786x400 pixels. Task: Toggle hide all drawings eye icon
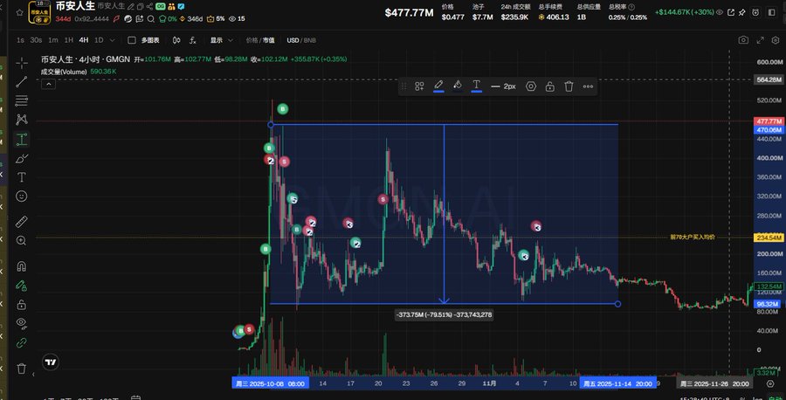pyautogui.click(x=22, y=323)
